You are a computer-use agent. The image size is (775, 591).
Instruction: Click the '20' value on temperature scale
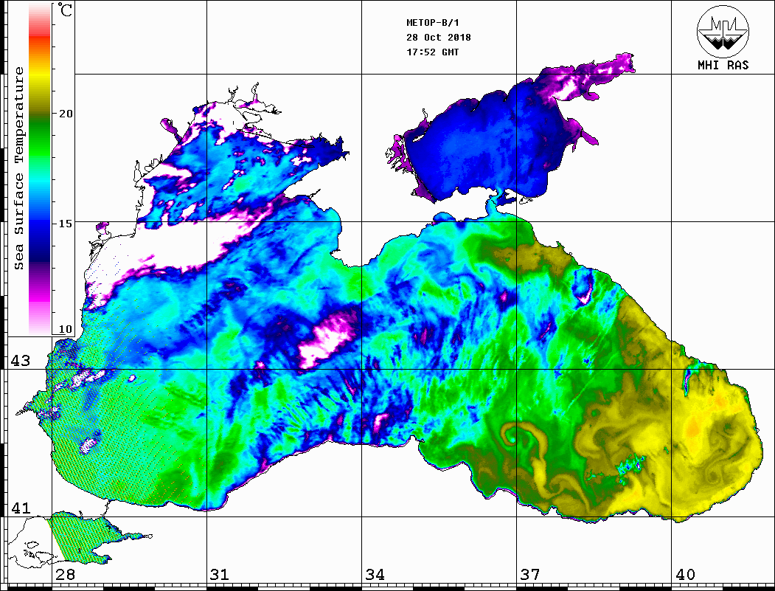tap(66, 114)
